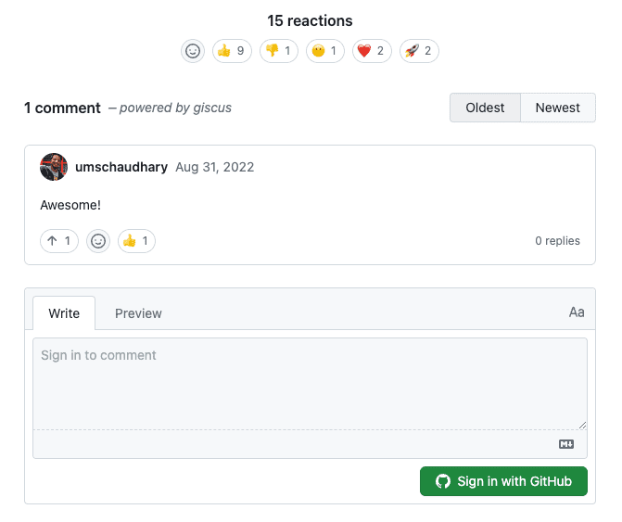Click the Markdown supported icon
This screenshot has width=622, height=522.
tap(566, 444)
